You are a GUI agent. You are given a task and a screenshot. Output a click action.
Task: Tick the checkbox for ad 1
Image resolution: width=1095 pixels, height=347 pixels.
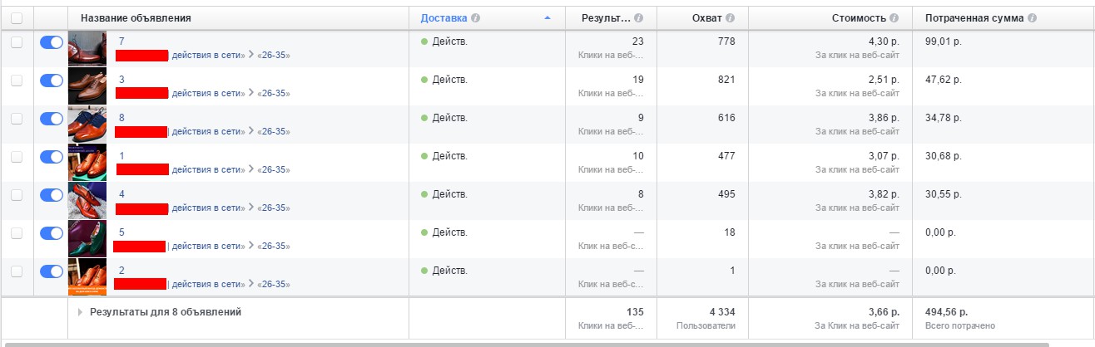(17, 157)
